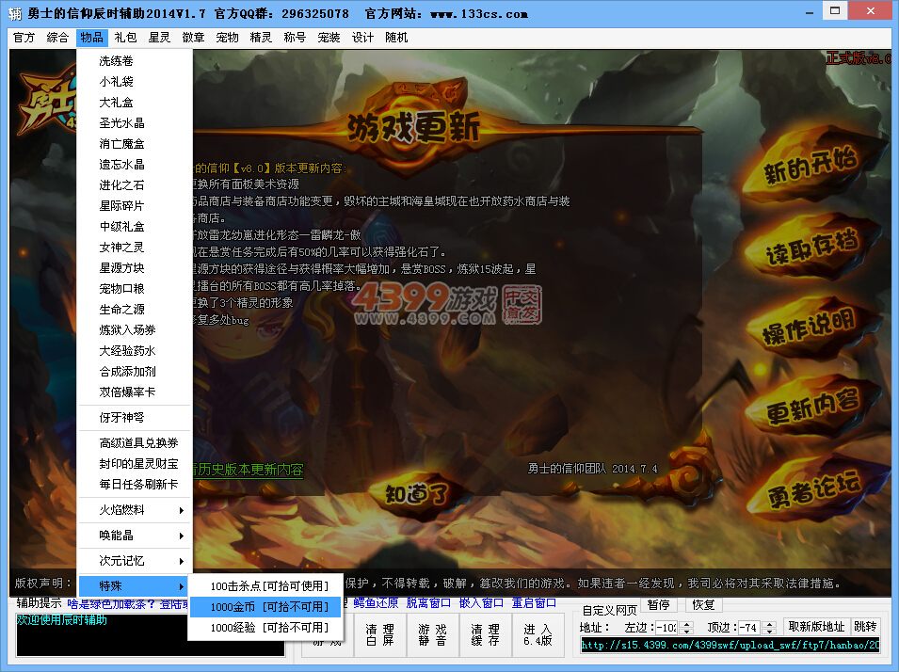Click the 取新版地址 button
899x672 pixels.
pos(816,626)
